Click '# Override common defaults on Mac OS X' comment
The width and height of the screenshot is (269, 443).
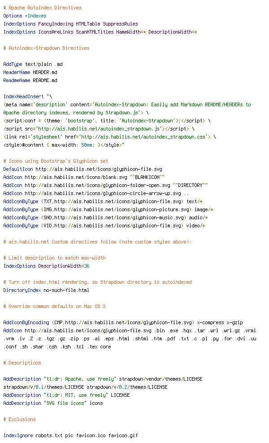click(55, 307)
